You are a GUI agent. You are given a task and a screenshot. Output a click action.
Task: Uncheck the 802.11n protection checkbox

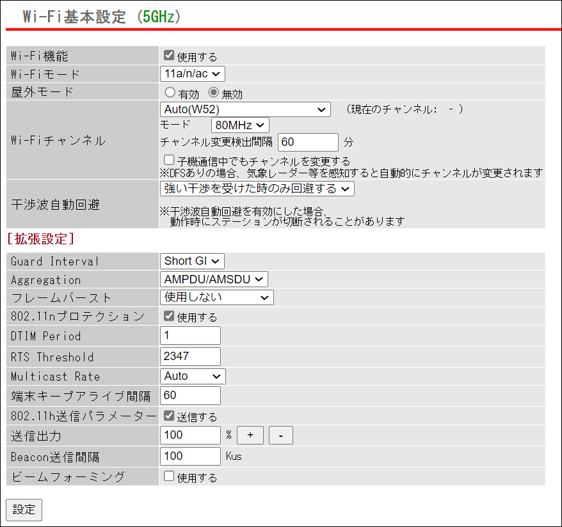point(168,315)
